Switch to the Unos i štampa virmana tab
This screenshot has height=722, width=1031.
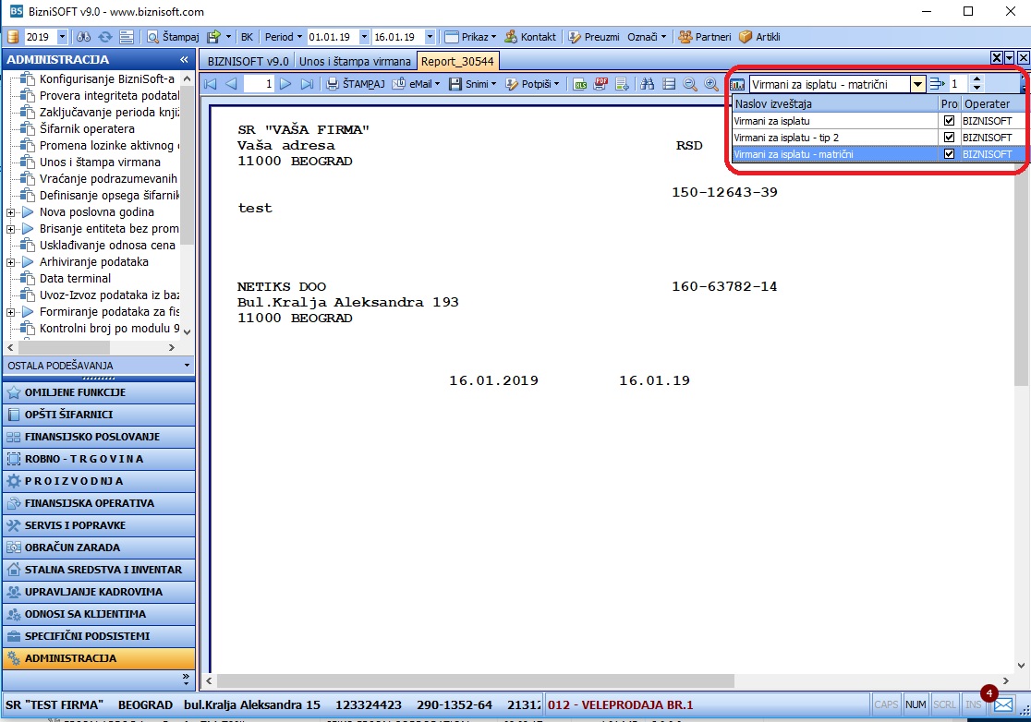coord(355,61)
